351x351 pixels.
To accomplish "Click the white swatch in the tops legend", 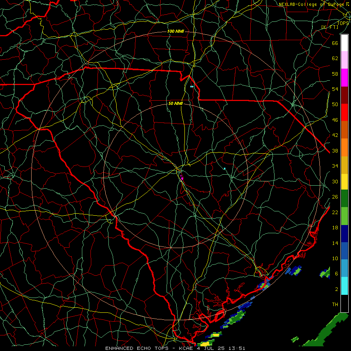I will click(x=344, y=43).
